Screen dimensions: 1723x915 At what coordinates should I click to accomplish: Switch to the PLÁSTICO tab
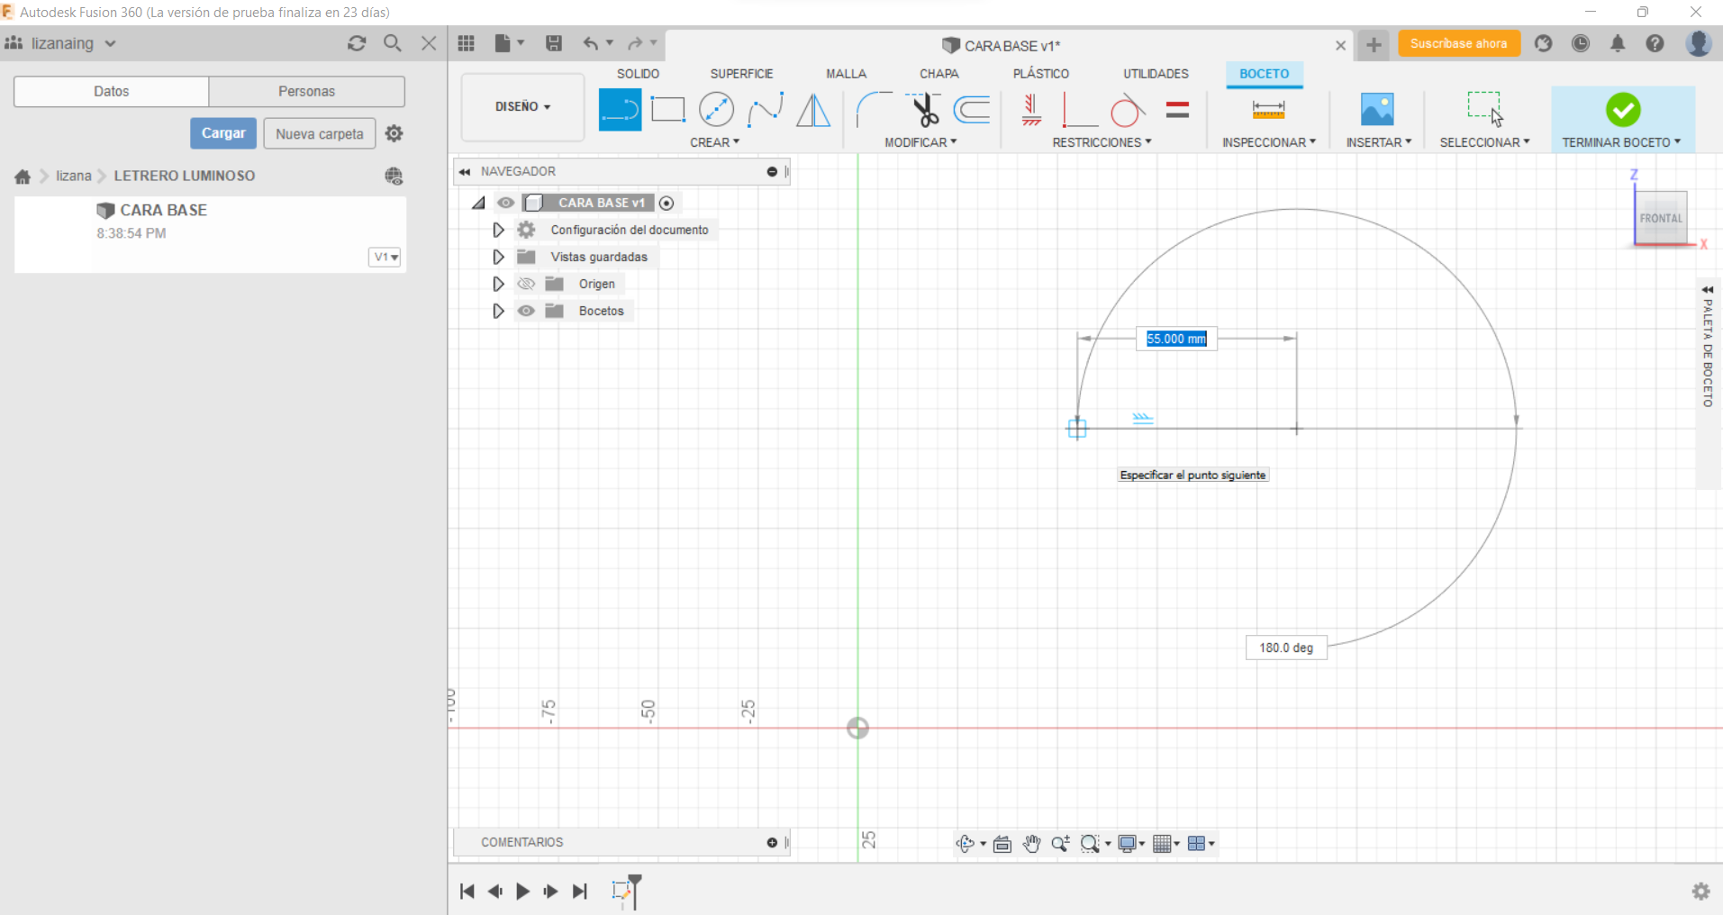pos(1040,74)
